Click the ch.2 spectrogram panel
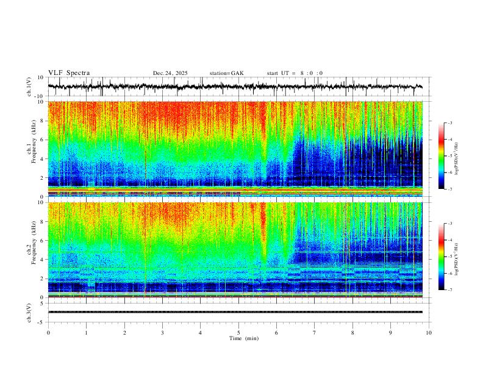Viewport: 483px width, 373px height. [235, 250]
